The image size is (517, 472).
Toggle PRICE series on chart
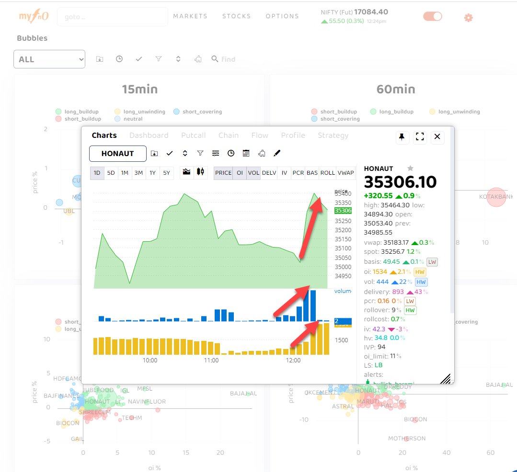pyautogui.click(x=223, y=173)
